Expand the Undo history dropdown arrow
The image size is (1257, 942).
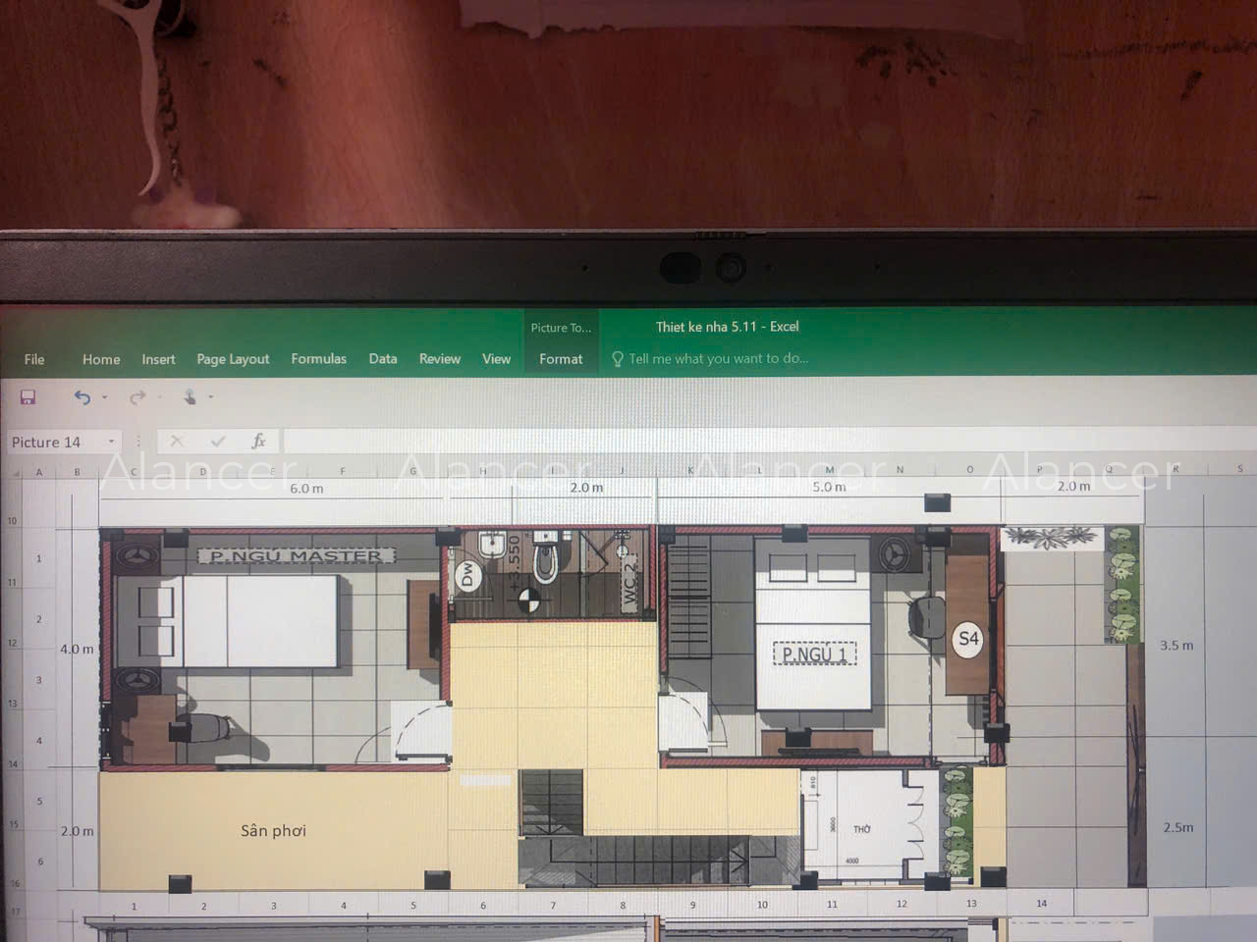pyautogui.click(x=105, y=397)
